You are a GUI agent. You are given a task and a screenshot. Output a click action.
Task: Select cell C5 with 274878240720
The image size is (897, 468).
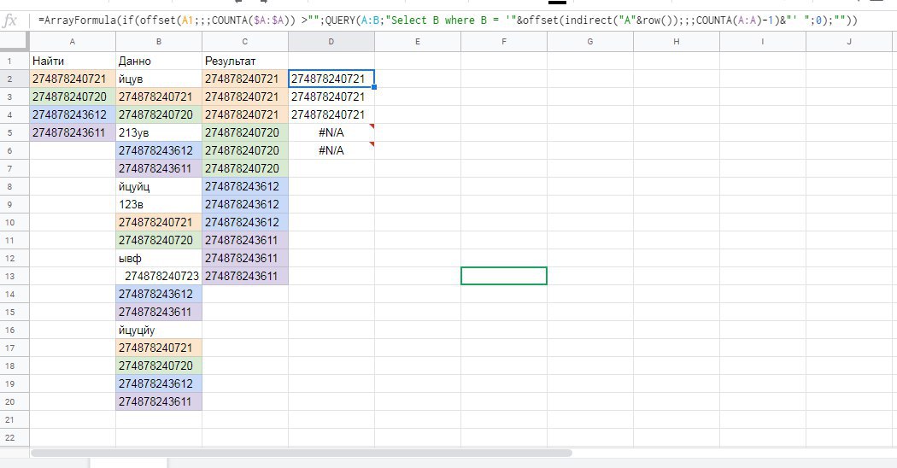245,132
